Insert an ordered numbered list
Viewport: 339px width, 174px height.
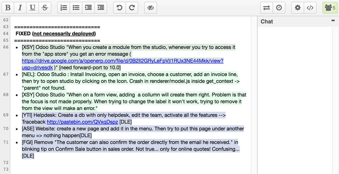coord(63,8)
